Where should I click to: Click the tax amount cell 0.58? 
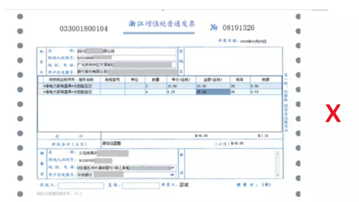click(266, 86)
